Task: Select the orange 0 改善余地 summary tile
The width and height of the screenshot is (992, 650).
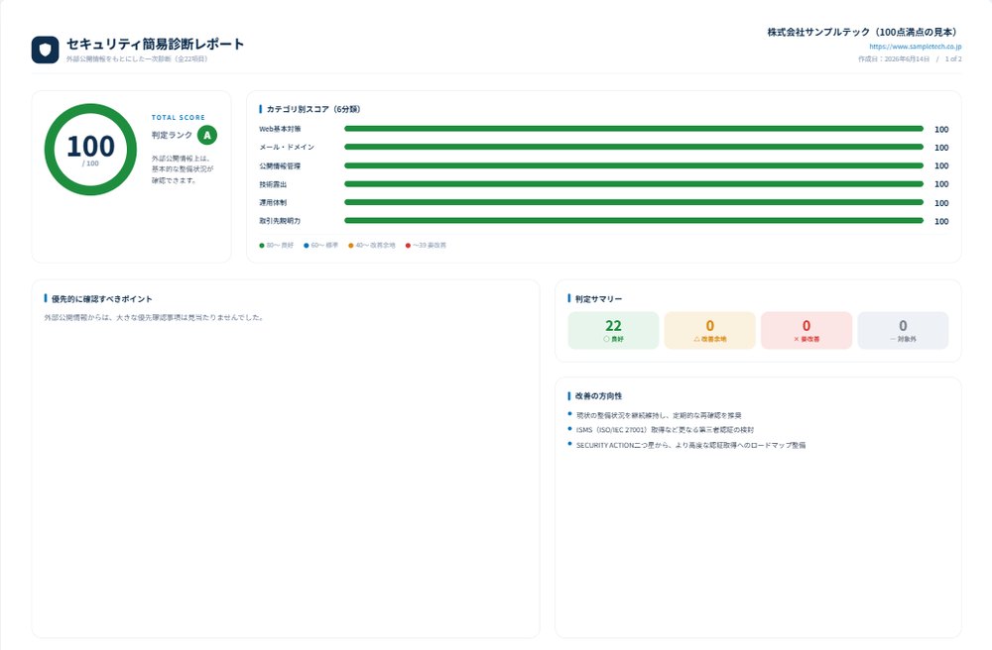Action: pyautogui.click(x=710, y=330)
